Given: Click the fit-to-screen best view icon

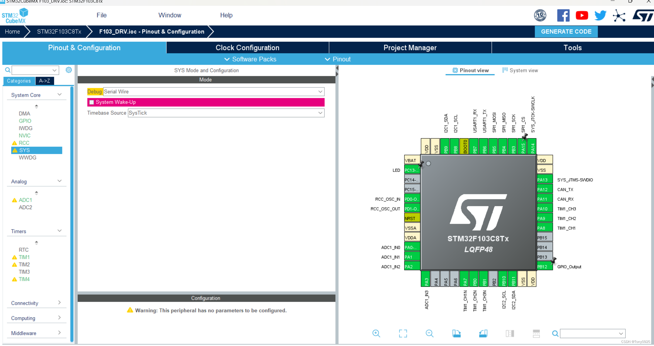Looking at the screenshot, I should (403, 333).
